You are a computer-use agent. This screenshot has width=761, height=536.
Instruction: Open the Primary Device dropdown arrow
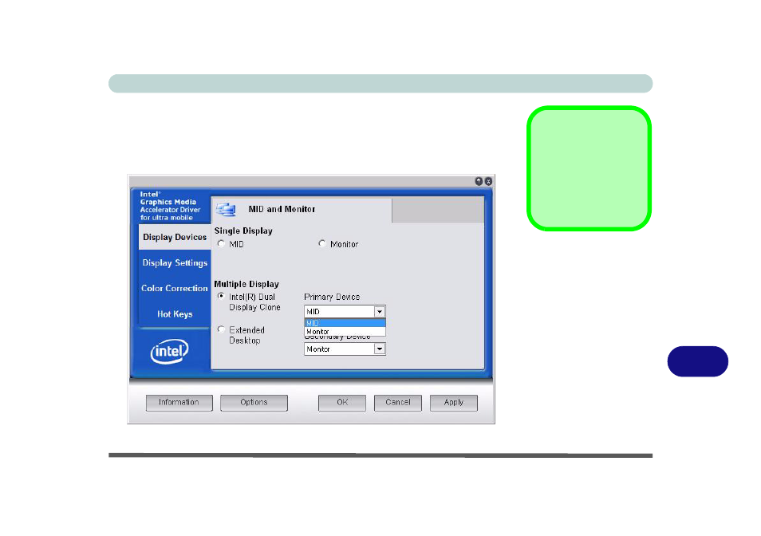pyautogui.click(x=380, y=311)
